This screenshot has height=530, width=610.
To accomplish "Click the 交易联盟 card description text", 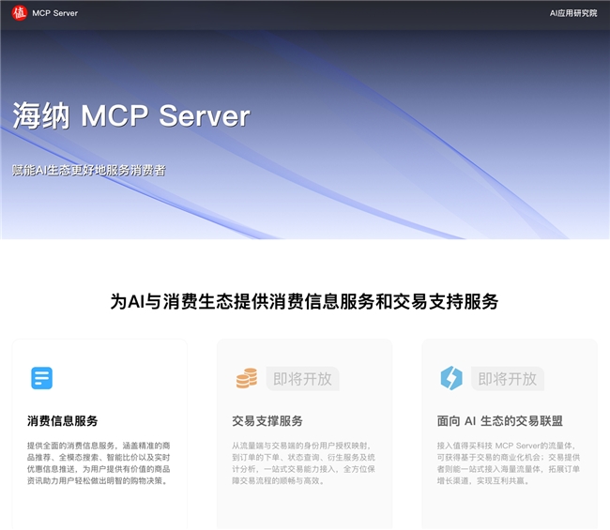I will 508,462.
